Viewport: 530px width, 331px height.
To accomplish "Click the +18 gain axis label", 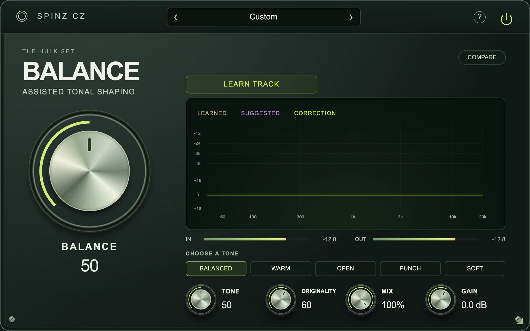I will click(x=197, y=181).
